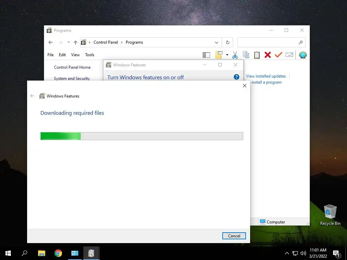This screenshot has width=347, height=260.
Task: Click the search magnifier in Programs window
Action: (301, 42)
